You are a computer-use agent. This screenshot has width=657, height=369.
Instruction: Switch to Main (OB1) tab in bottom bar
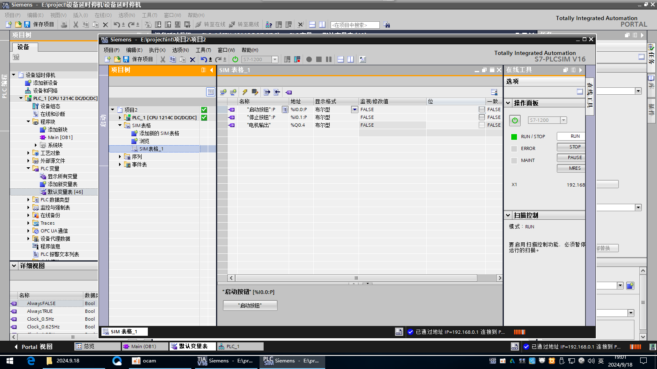[x=145, y=346]
